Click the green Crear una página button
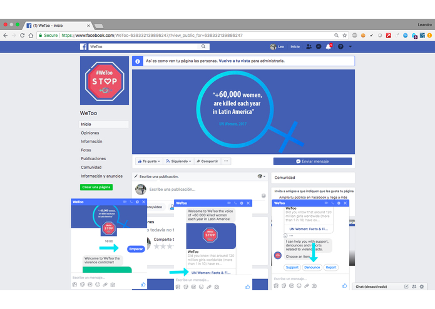The width and height of the screenshot is (435, 309). coord(96,187)
